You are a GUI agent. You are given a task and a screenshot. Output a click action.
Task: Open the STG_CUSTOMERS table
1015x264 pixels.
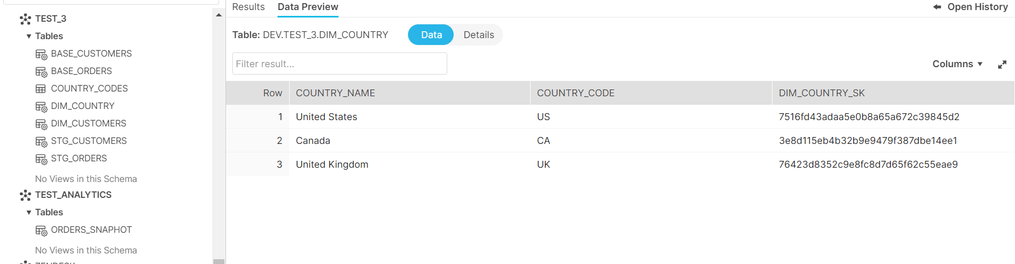(x=89, y=141)
